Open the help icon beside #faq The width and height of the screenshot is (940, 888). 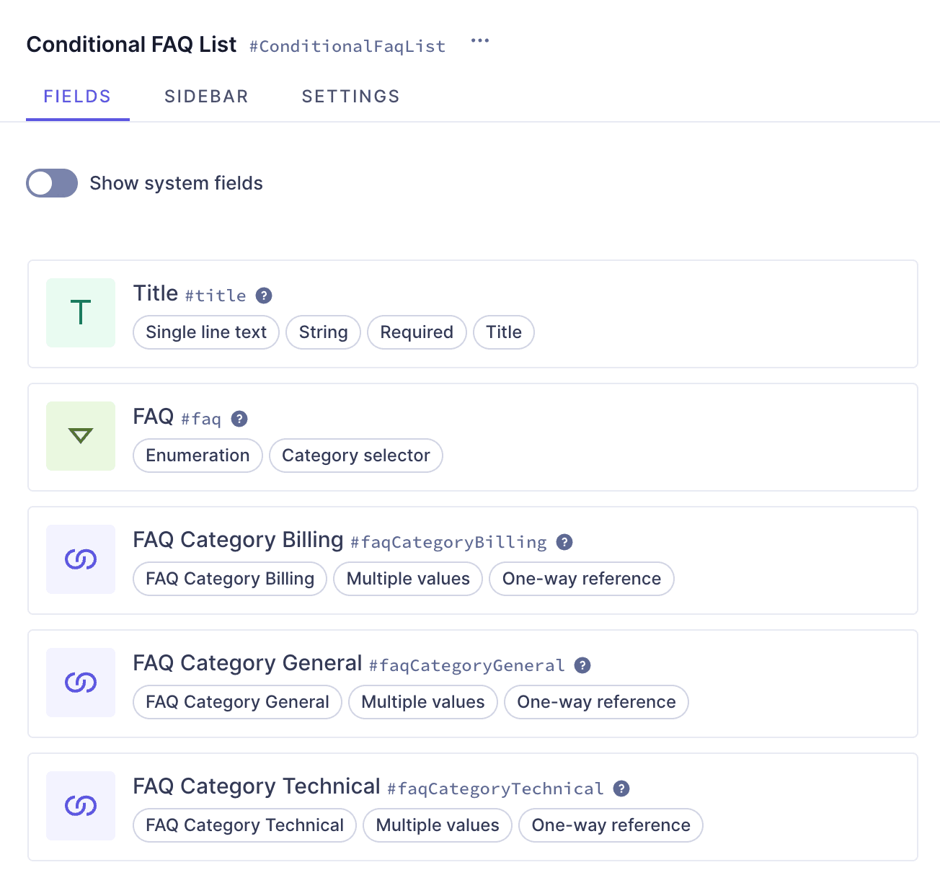click(x=239, y=418)
